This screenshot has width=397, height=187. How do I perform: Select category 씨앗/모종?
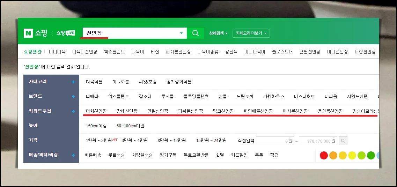click(148, 82)
